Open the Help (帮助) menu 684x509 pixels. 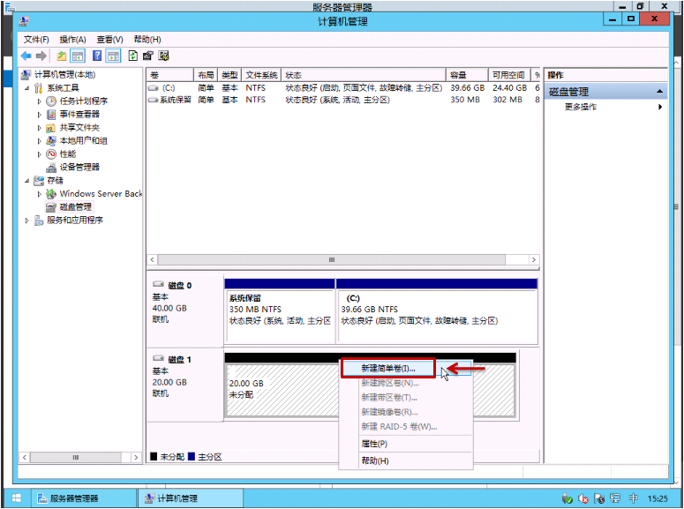click(147, 40)
